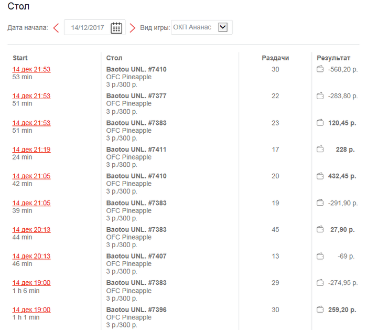Click wallet icon beside 228 р. result
The width and height of the screenshot is (367, 330).
tap(320, 150)
